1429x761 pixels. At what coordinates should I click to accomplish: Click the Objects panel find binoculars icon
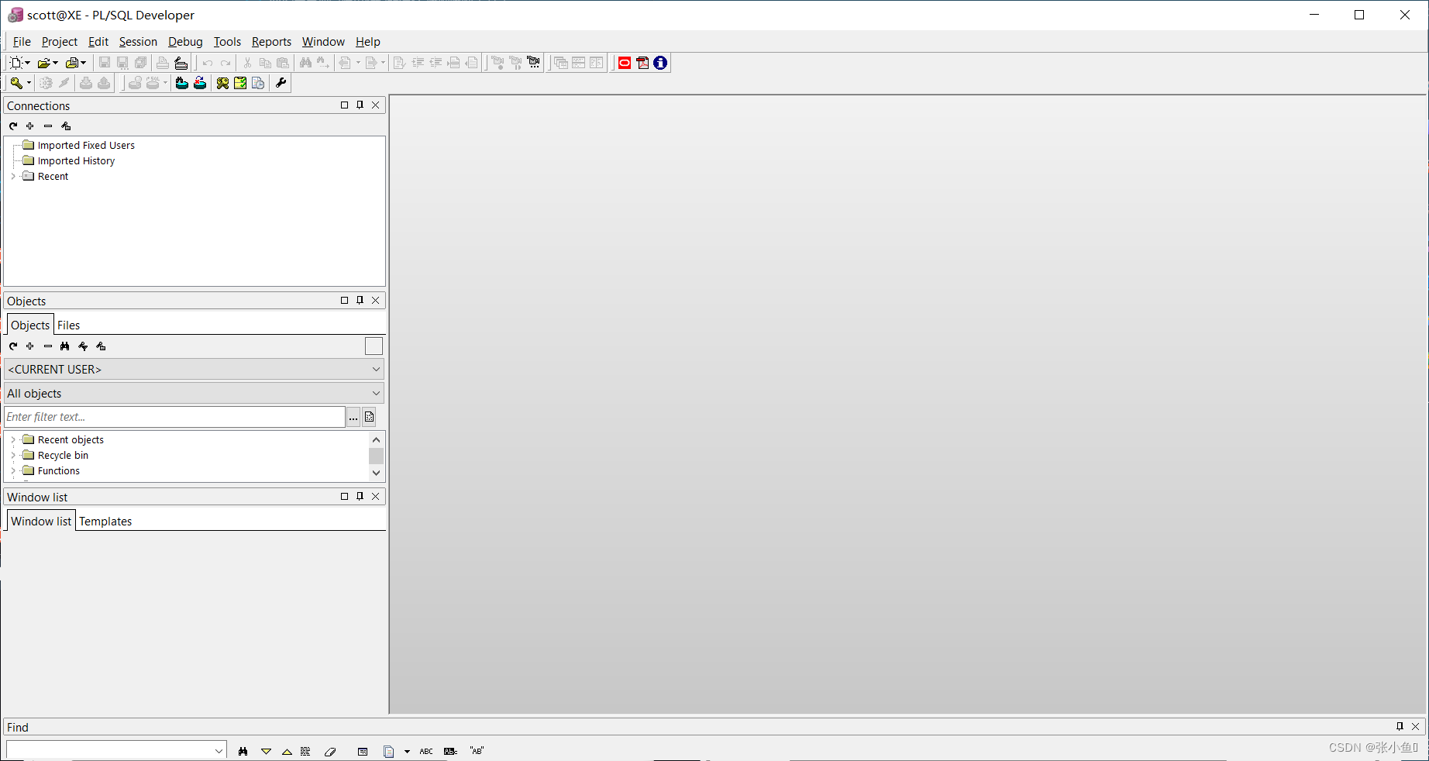(65, 346)
